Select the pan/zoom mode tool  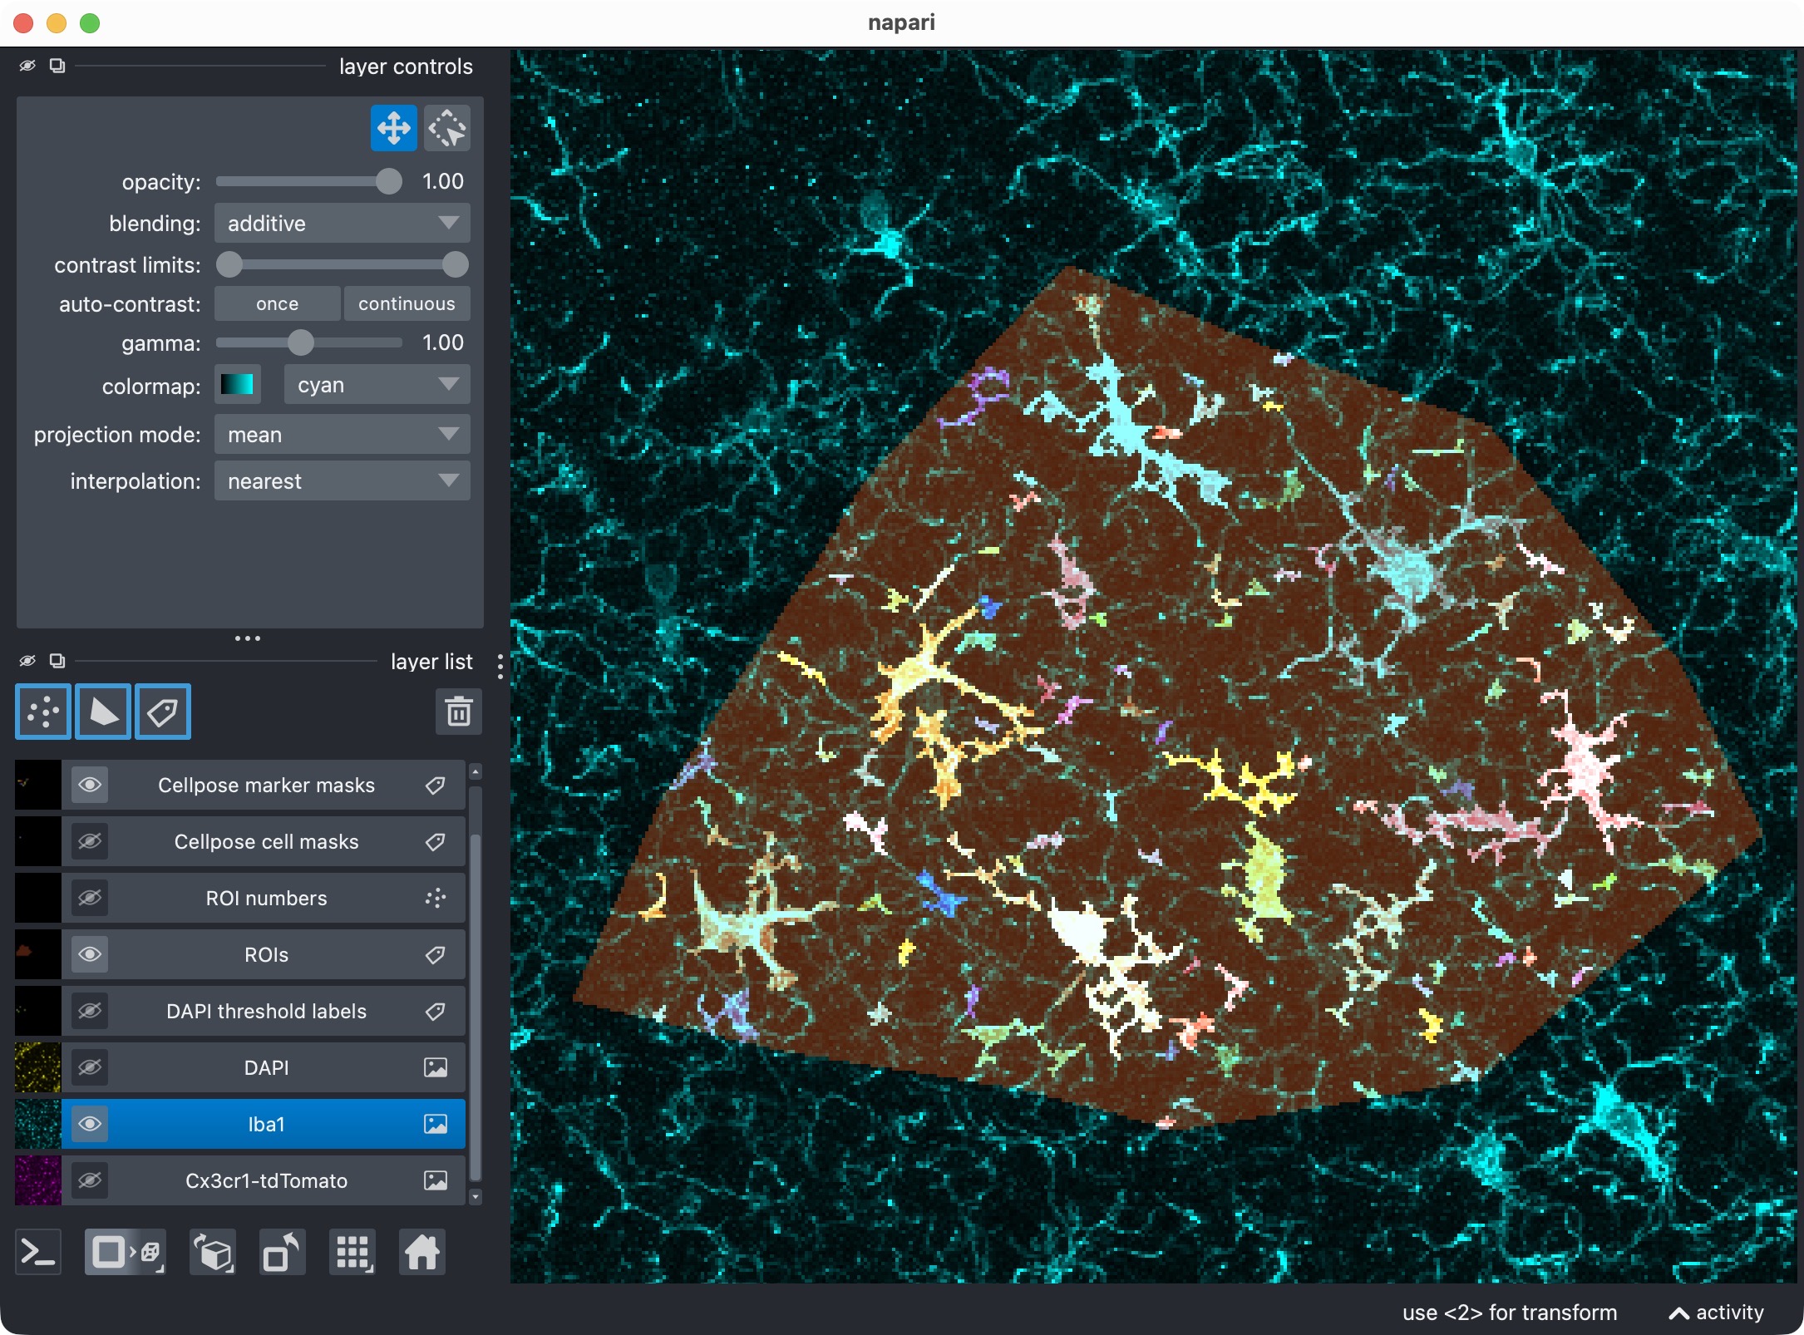(x=393, y=128)
